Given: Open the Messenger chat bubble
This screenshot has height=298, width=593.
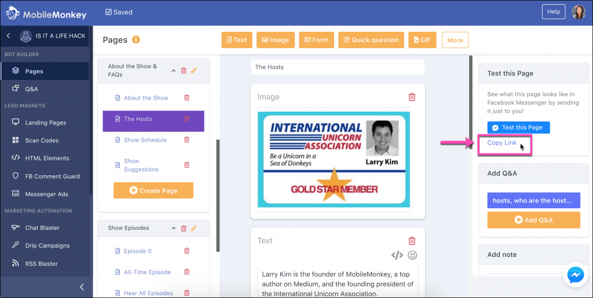Looking at the screenshot, I should tap(576, 275).
